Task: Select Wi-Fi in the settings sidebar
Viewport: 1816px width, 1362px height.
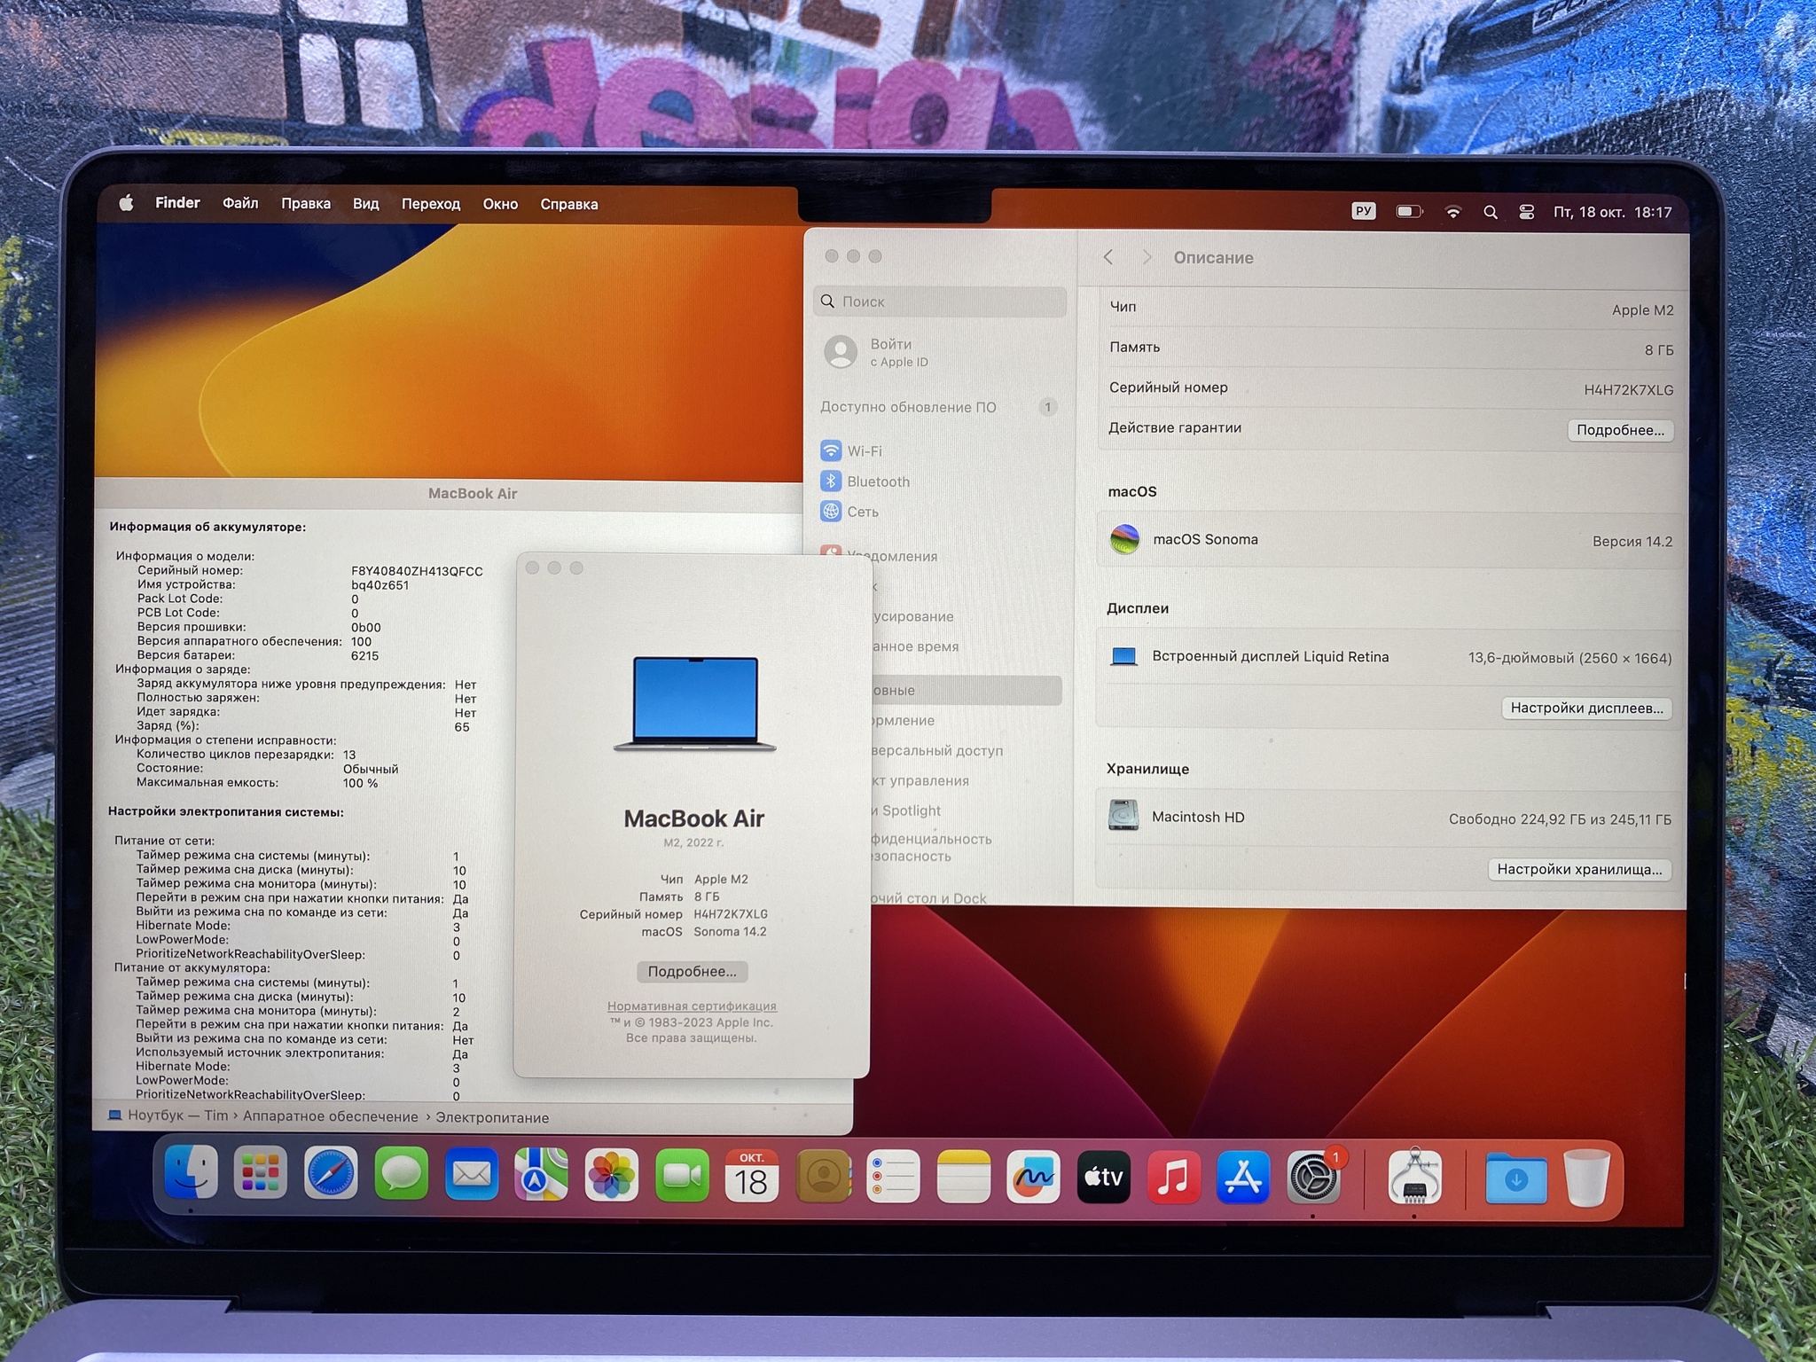Action: 865,451
